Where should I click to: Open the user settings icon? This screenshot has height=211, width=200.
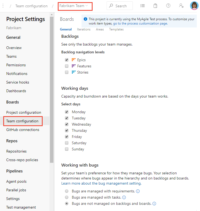point(181,6)
